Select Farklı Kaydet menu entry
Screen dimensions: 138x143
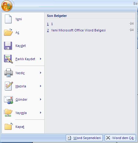tap(23, 59)
